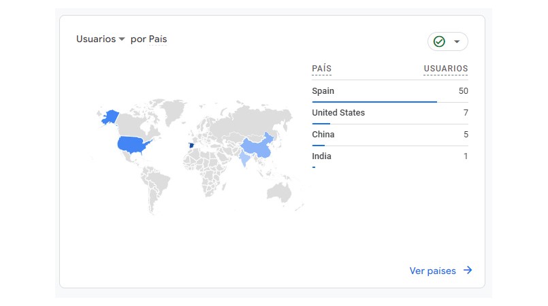The height and width of the screenshot is (306, 548).
Task: Click the green checkmark data quality icon
Action: [439, 41]
